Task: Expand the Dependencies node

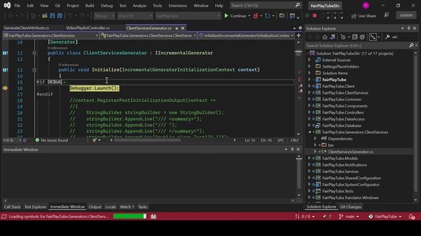Action: click(x=316, y=138)
